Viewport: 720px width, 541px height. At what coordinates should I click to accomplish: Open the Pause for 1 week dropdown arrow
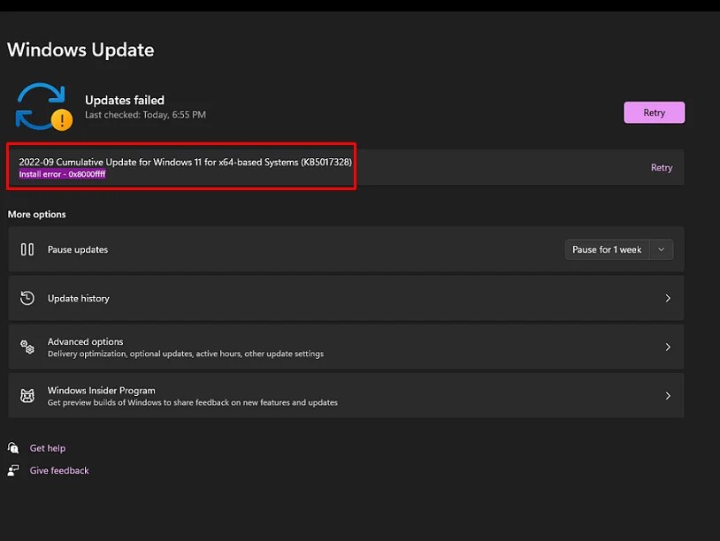[661, 249]
